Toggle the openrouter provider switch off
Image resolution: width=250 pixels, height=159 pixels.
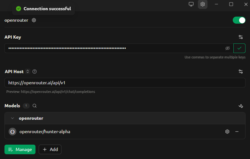click(x=239, y=20)
